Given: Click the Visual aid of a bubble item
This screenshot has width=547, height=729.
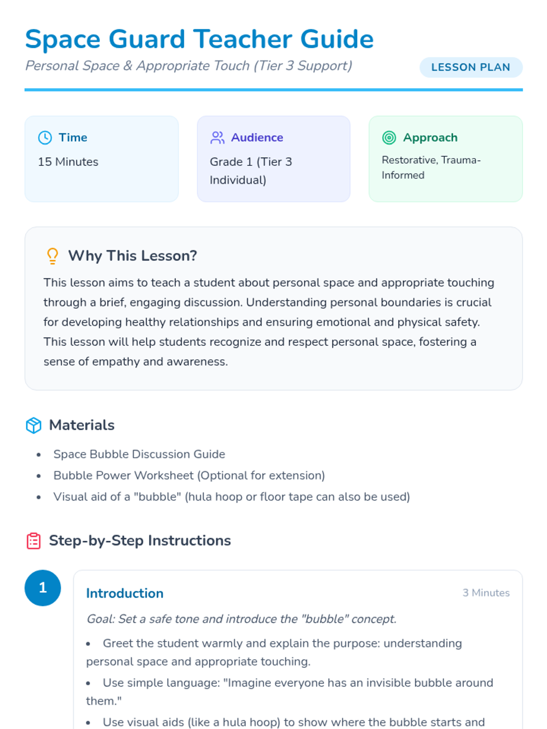Looking at the screenshot, I should [x=231, y=497].
